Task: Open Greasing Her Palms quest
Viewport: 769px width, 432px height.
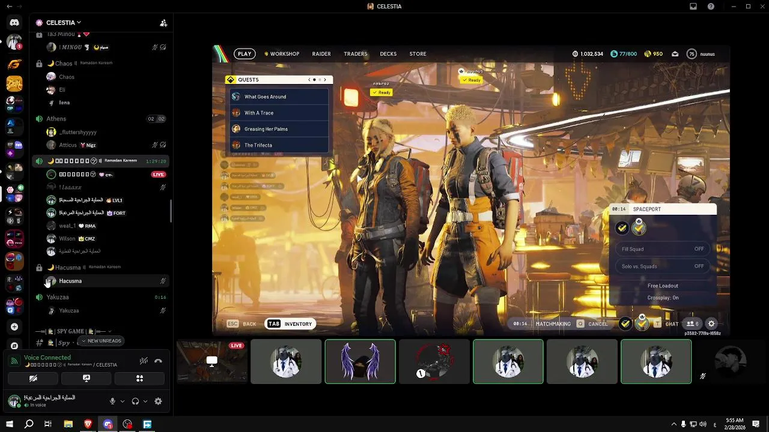Action: click(x=279, y=129)
